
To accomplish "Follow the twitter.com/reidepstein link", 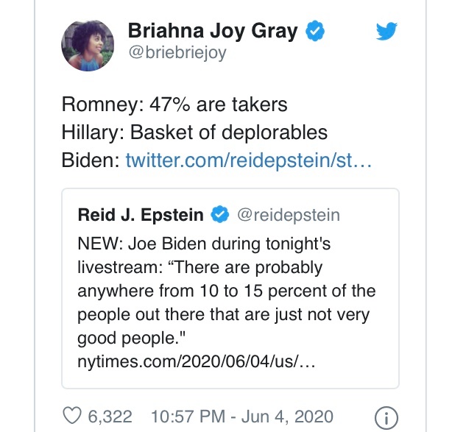I will click(249, 160).
